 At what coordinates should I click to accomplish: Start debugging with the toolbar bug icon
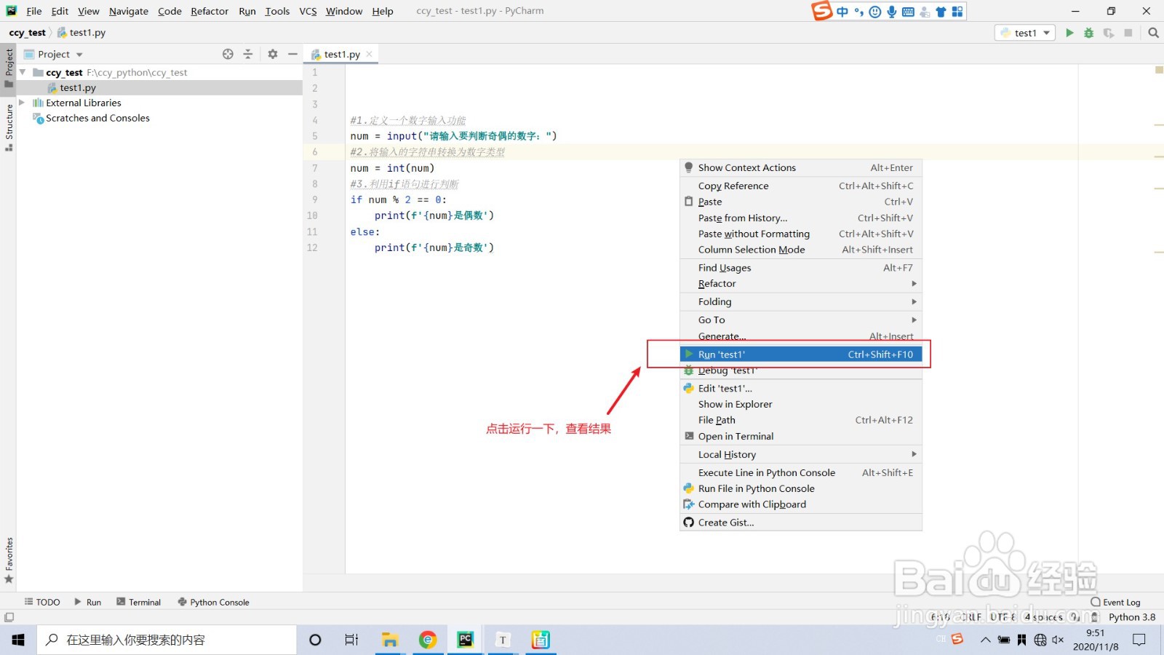click(1089, 33)
